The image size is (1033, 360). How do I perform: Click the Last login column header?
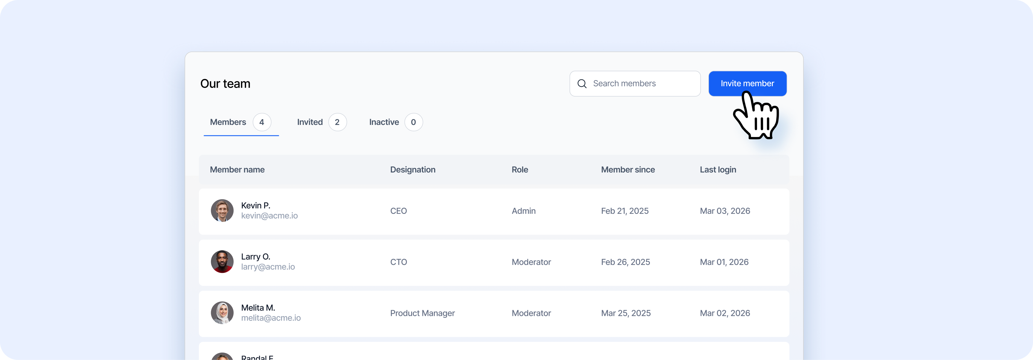pos(718,170)
